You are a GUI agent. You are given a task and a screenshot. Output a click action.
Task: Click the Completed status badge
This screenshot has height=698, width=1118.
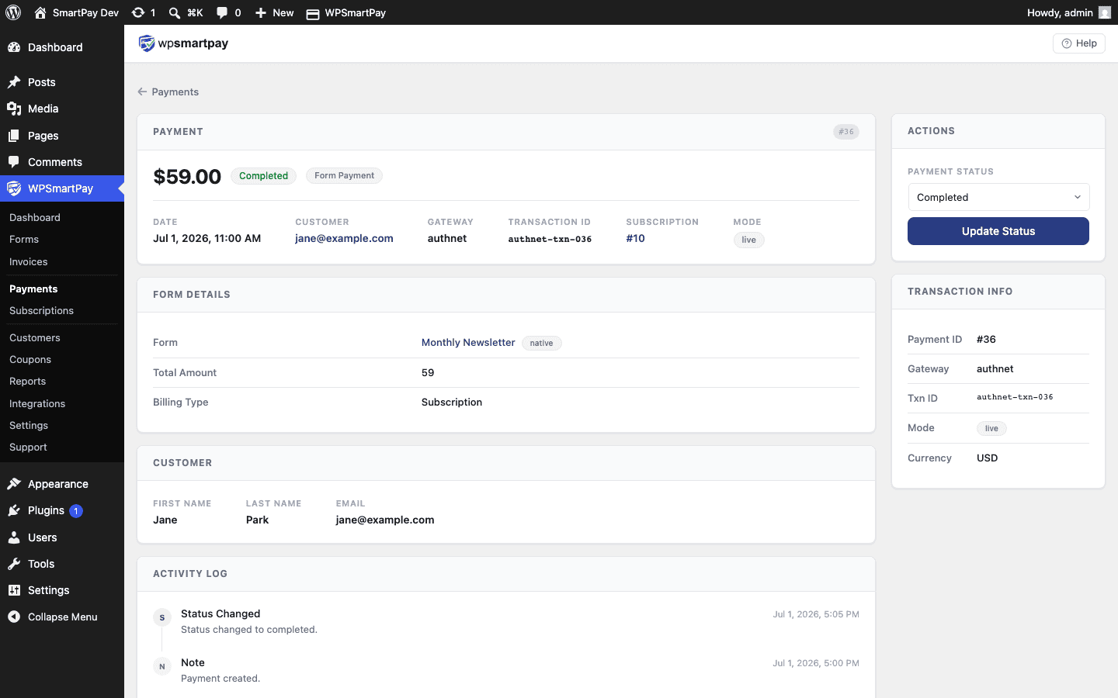click(x=263, y=176)
